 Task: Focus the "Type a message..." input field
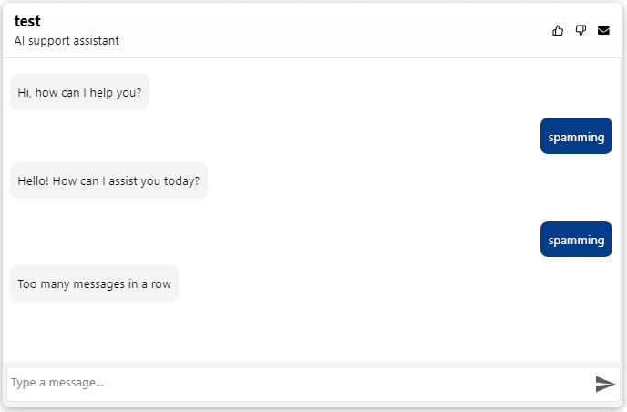296,384
